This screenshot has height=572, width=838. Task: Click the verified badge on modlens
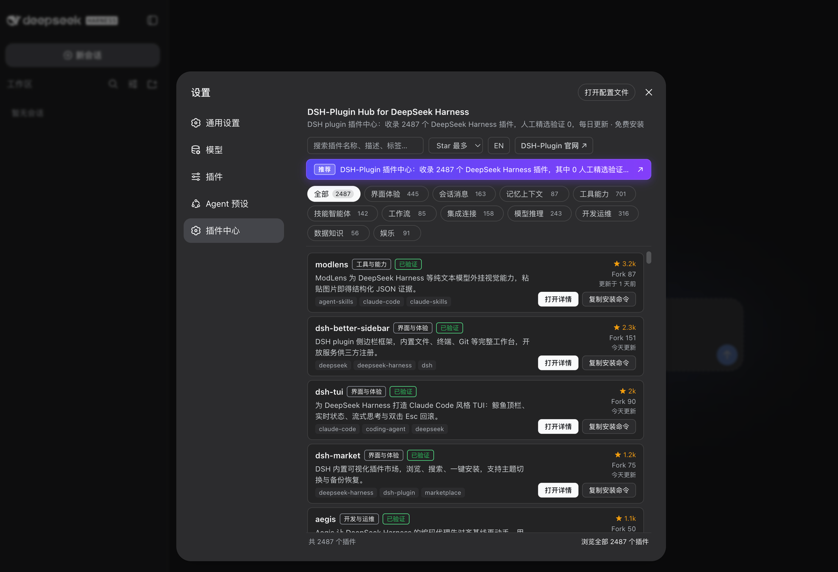(408, 265)
